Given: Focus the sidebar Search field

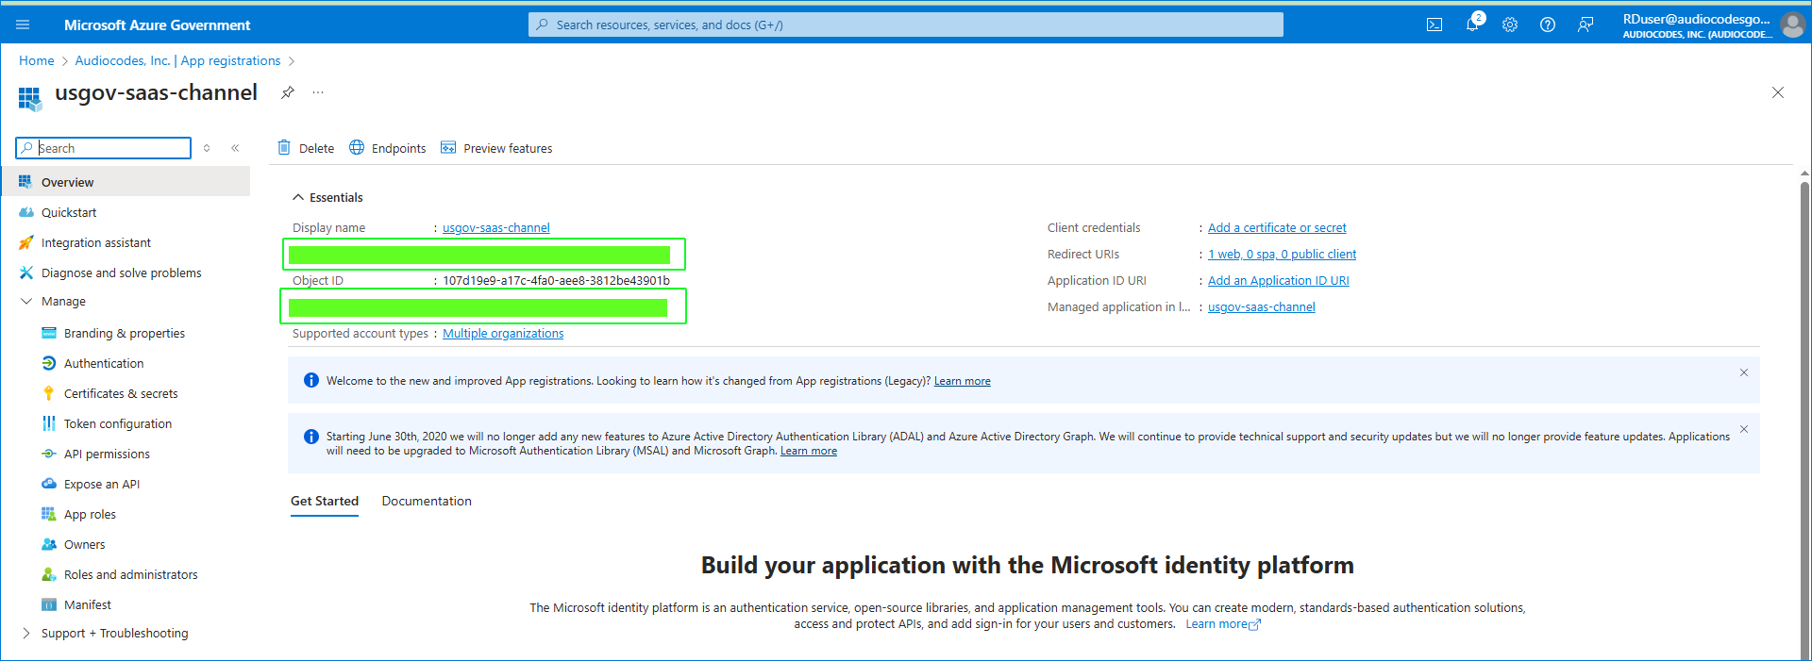Looking at the screenshot, I should [x=104, y=148].
